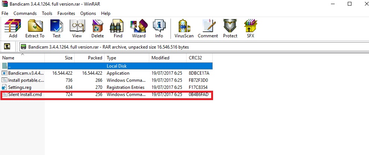This screenshot has height=155, width=369.
Task: Click the Silent Install.cmd file icon
Action: (x=4, y=94)
